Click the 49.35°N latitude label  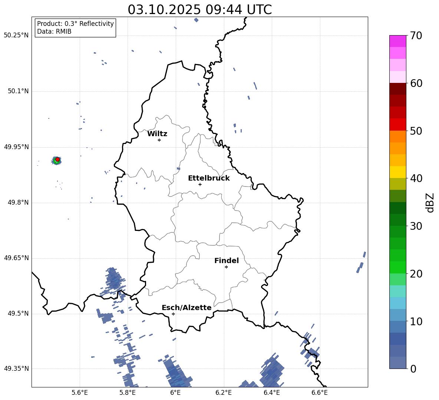(16, 369)
